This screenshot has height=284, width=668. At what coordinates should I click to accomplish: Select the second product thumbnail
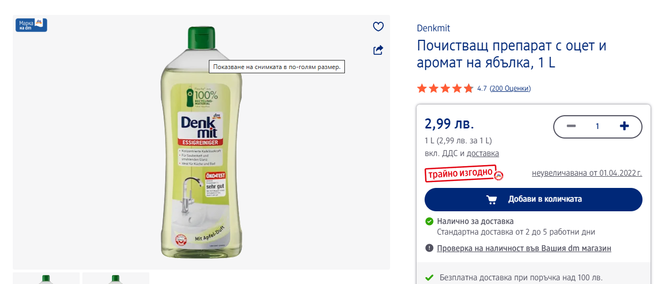click(x=116, y=278)
